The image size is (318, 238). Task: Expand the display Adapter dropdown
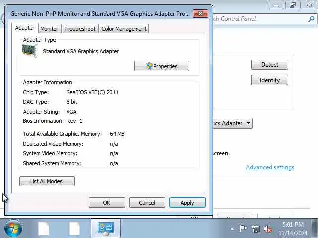tap(248, 123)
